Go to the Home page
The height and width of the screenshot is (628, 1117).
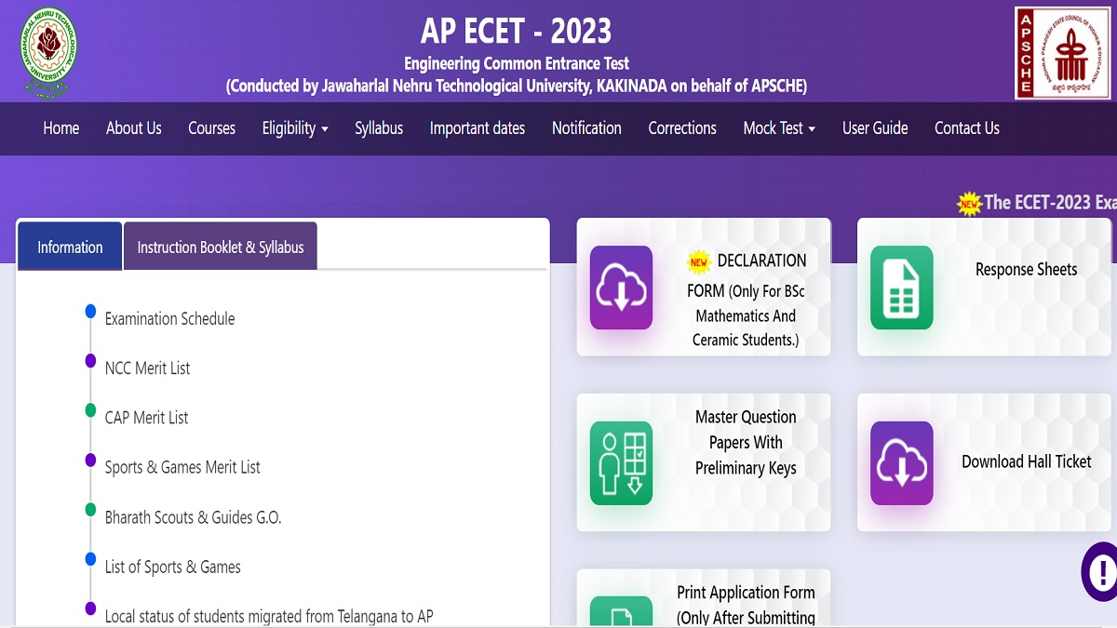tap(61, 128)
